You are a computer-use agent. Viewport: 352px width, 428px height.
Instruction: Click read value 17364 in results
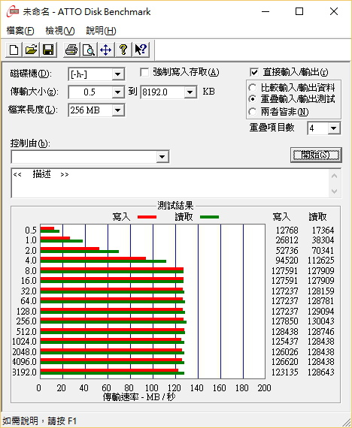(323, 231)
